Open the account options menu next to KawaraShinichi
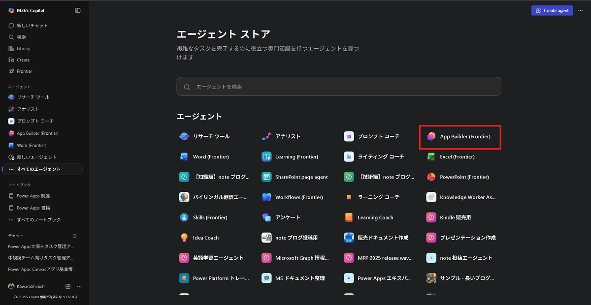The image size is (591, 305). (79, 286)
